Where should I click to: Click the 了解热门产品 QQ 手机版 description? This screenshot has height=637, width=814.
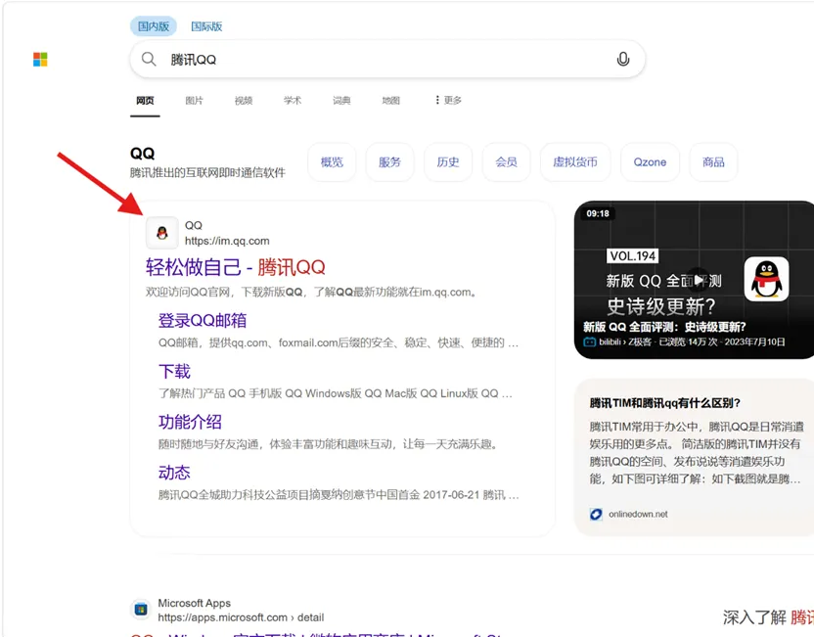[336, 393]
